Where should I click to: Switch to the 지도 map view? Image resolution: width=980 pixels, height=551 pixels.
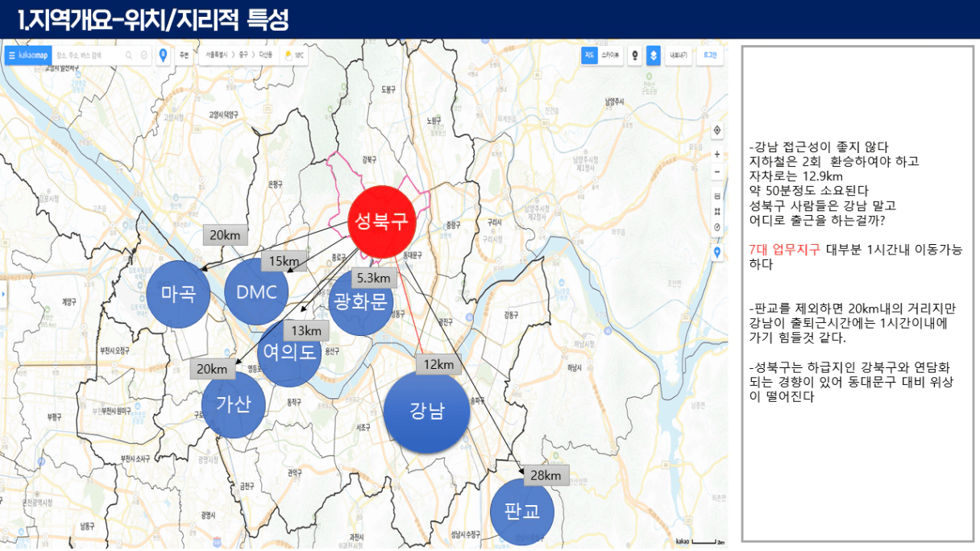[x=590, y=56]
